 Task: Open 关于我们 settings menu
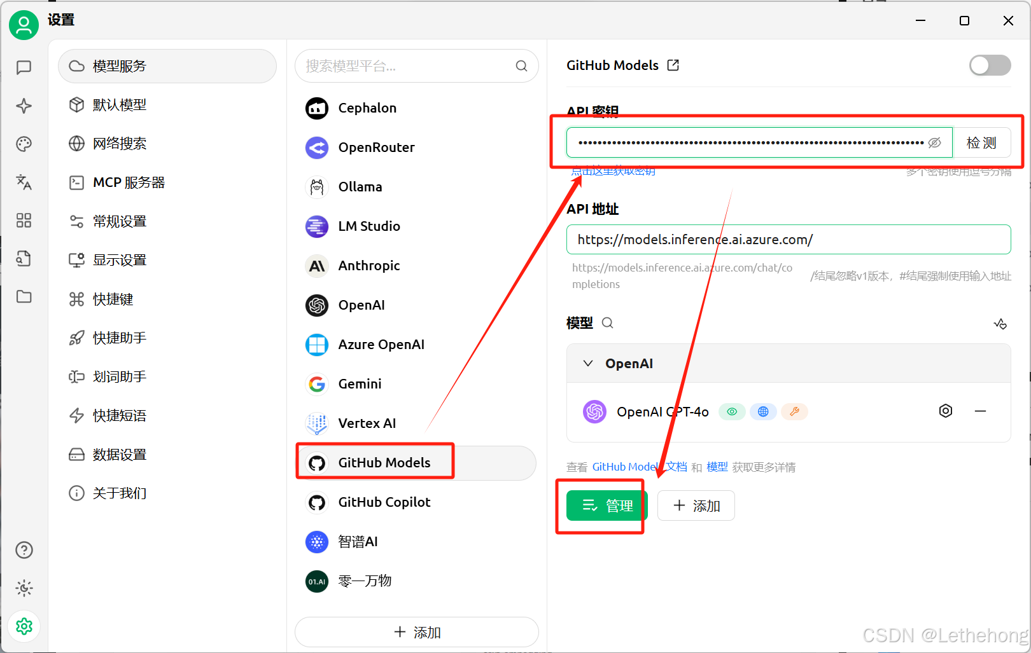(x=167, y=493)
